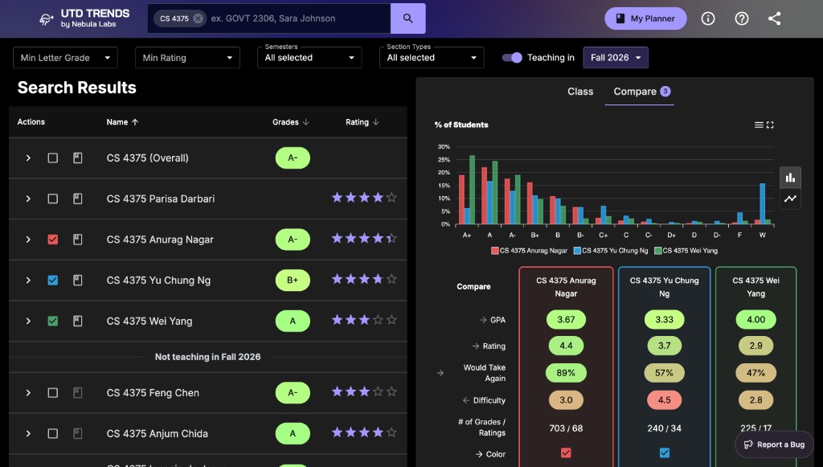Uncheck the blue Yu Chung Ng checkbox
This screenshot has width=823, height=467.
pos(53,281)
